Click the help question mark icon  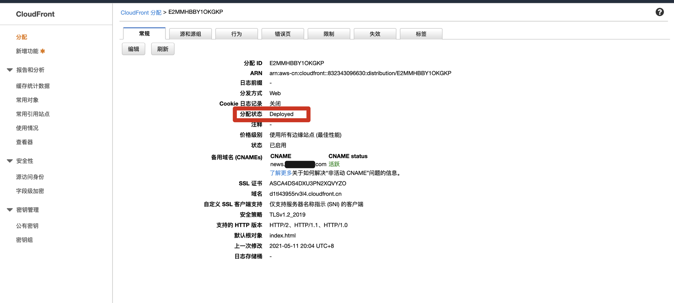(660, 12)
